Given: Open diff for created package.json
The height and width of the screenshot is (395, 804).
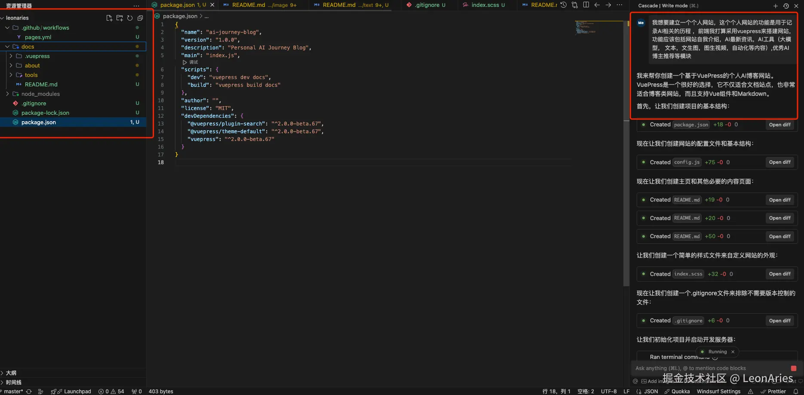Looking at the screenshot, I should click(780, 125).
